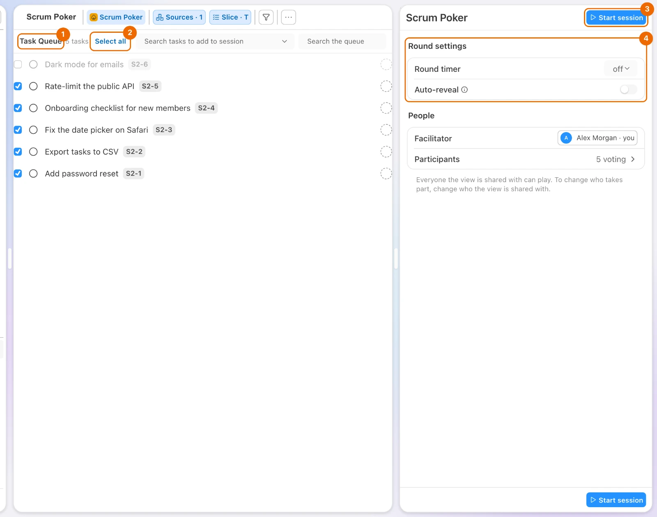
Task: Uncheck the Rate-limit the public API checkbox
Action: click(18, 86)
